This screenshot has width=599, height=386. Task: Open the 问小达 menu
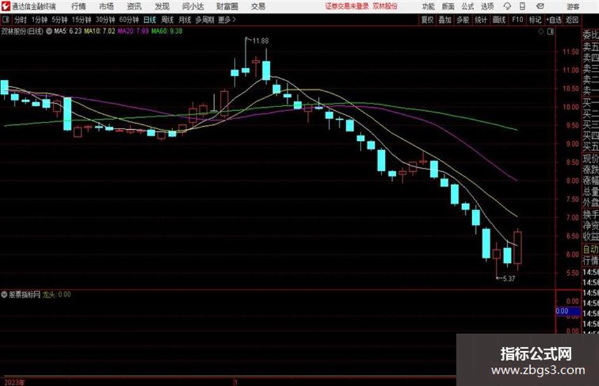point(193,6)
